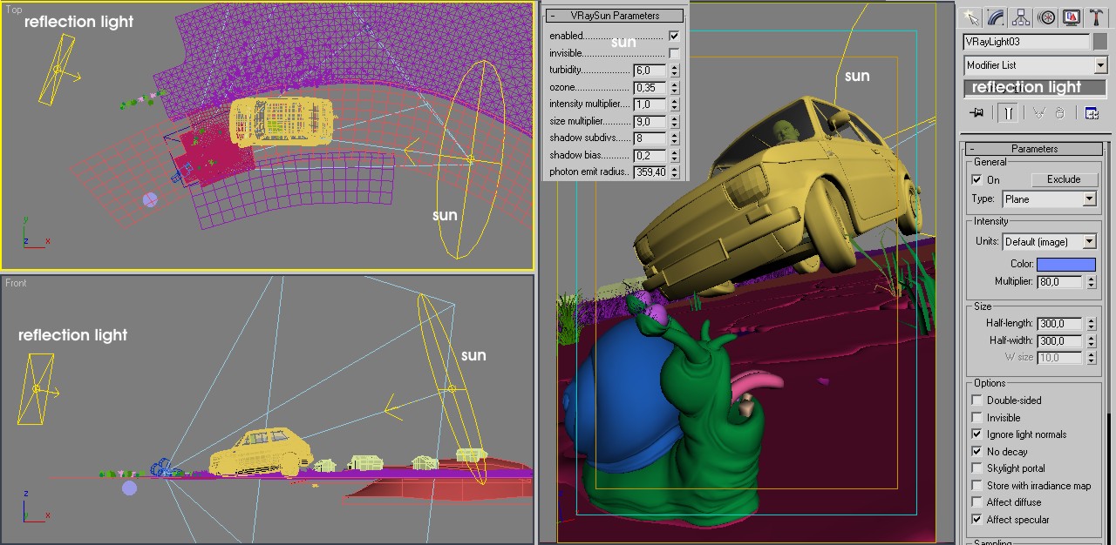Image resolution: width=1116 pixels, height=545 pixels.
Task: Click the shadow subdivs spinner arrows
Action: coord(674,138)
